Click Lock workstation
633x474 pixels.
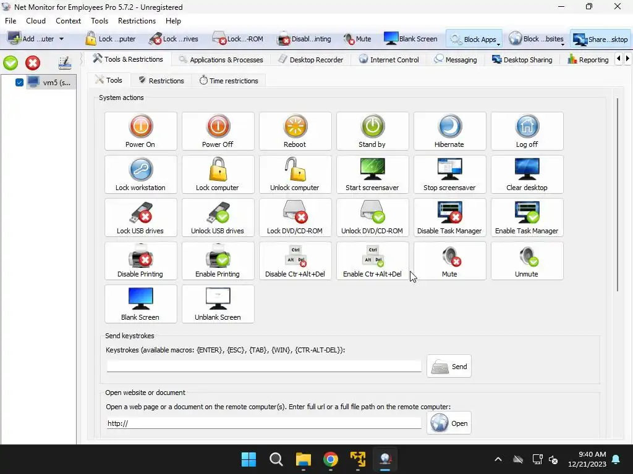[x=140, y=175]
